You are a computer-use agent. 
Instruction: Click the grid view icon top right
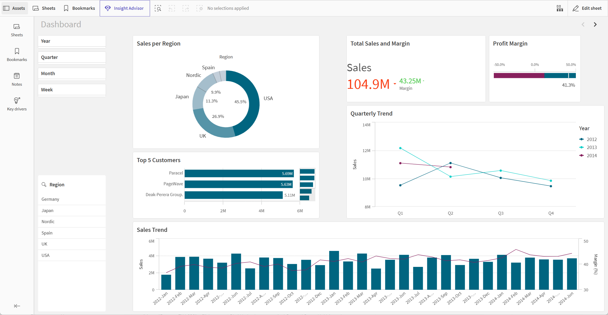[559, 8]
